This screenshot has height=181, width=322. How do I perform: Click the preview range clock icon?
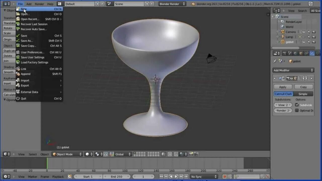coord(70,177)
